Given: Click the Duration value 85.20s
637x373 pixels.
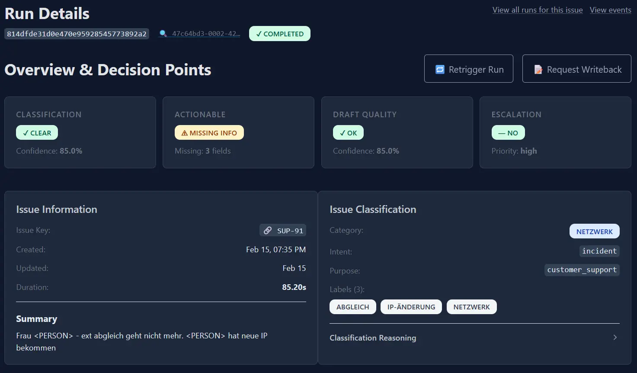Looking at the screenshot, I should coord(294,287).
